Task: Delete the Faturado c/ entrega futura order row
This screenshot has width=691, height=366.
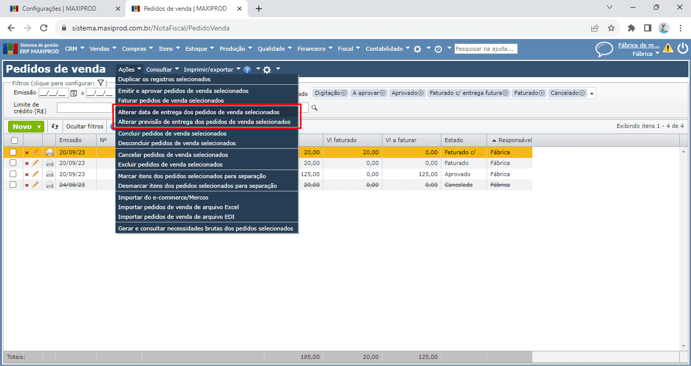Action: coord(27,152)
